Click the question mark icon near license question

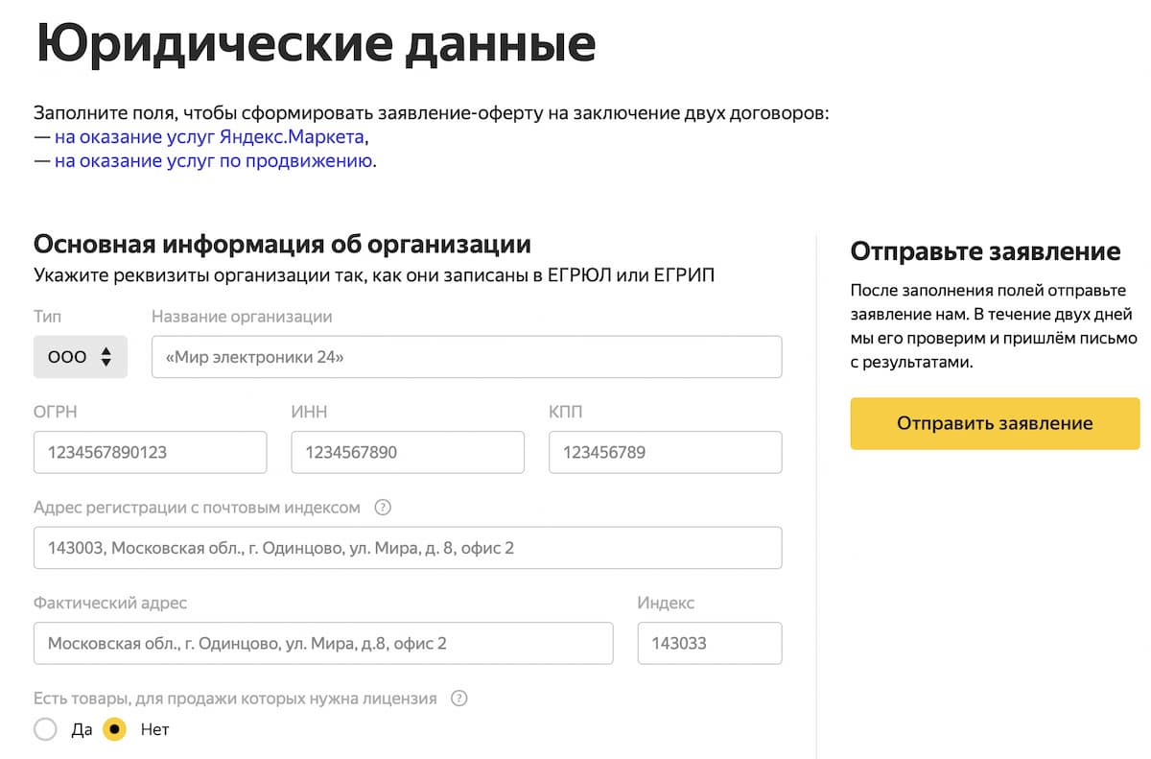[x=458, y=700]
